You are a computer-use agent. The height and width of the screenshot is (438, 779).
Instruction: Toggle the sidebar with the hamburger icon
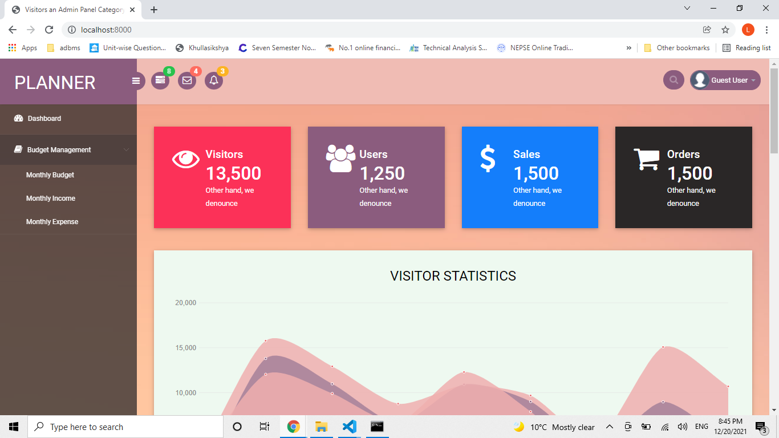point(136,81)
